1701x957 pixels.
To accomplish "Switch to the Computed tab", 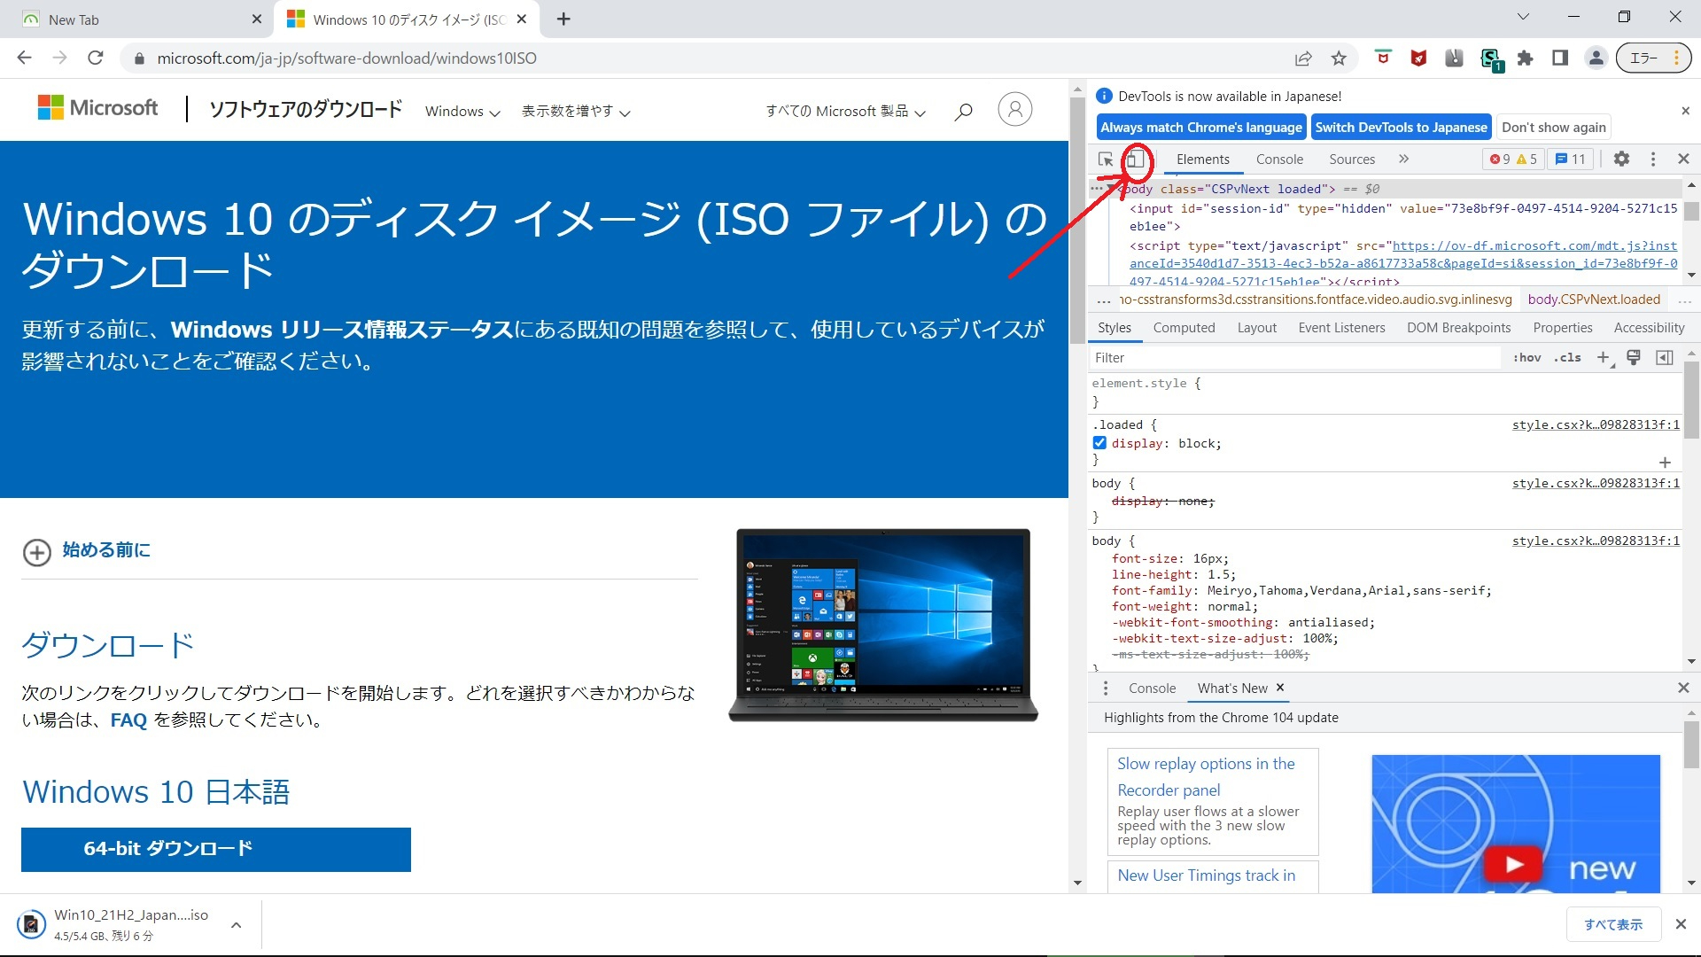I will (x=1184, y=328).
